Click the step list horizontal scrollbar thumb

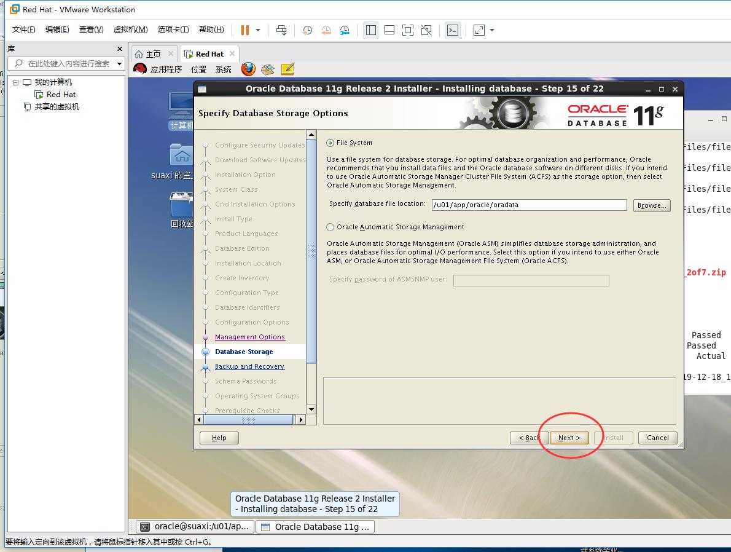(248, 419)
